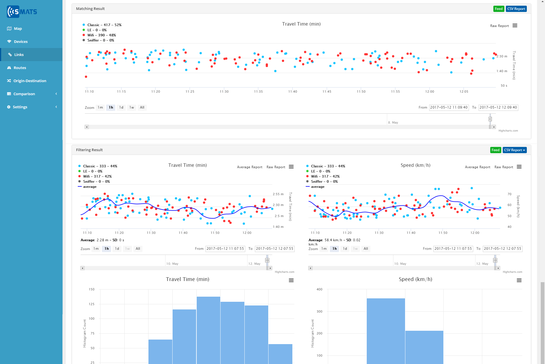The image size is (545, 364).
Task: Set Travel Time chart zoom to 1d
Action: pyautogui.click(x=117, y=249)
